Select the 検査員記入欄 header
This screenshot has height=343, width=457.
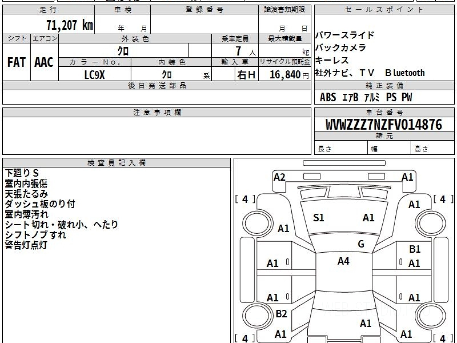click(117, 163)
